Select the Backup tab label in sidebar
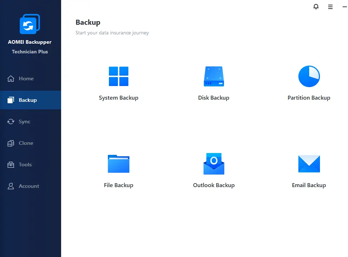This screenshot has width=348, height=257. 28,100
